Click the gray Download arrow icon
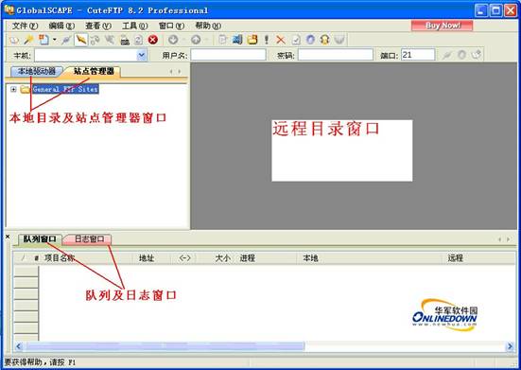521x370 pixels. 173,40
